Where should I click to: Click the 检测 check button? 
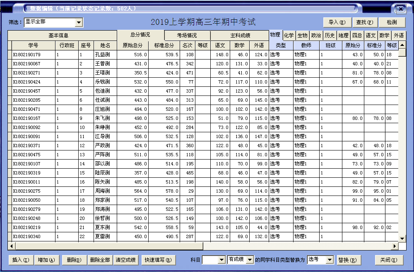click(392, 22)
